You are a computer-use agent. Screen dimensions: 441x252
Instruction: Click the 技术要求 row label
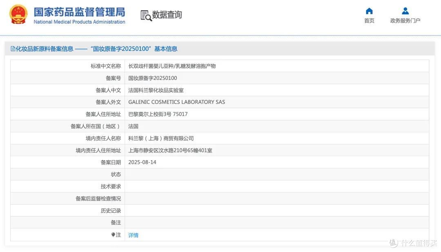coord(111,186)
